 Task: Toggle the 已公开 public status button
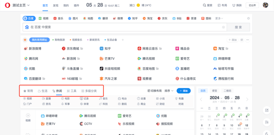pyautogui.click(x=252, y=5)
